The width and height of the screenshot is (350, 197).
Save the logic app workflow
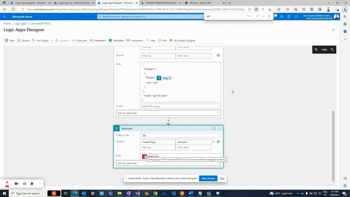10,40
